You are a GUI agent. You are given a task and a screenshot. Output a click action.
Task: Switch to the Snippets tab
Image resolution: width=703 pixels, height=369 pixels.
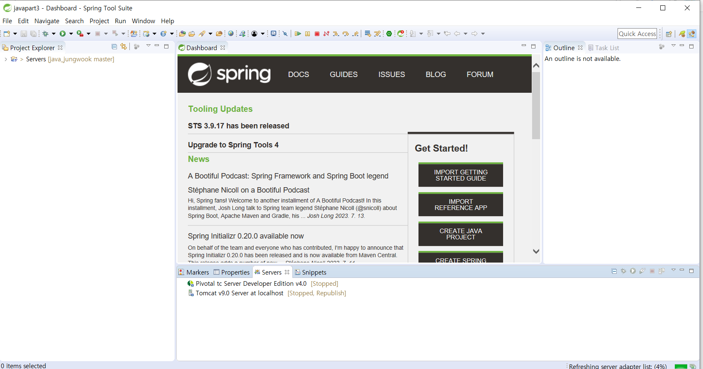(x=311, y=272)
